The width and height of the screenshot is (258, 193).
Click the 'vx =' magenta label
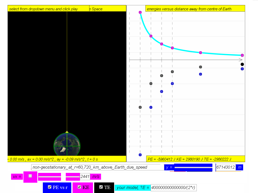coord(17,177)
